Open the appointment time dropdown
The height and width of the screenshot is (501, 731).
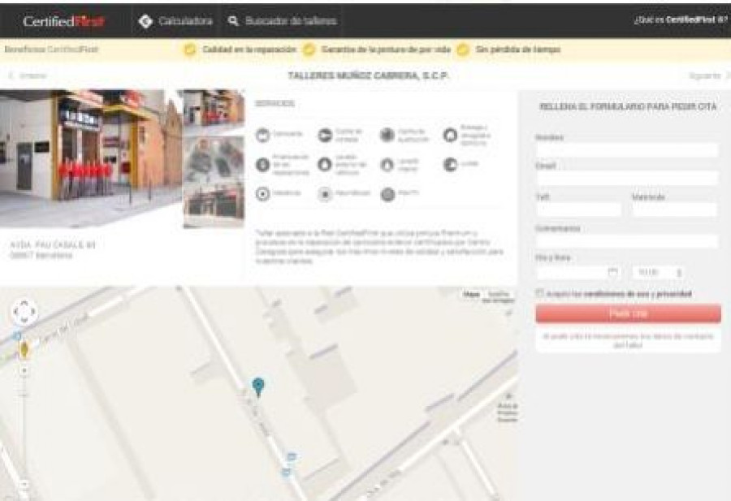[660, 272]
